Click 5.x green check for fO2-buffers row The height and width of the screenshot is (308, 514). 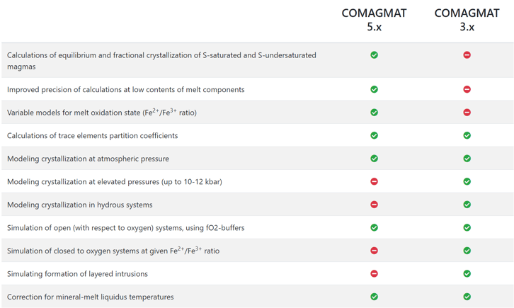pyautogui.click(x=374, y=227)
